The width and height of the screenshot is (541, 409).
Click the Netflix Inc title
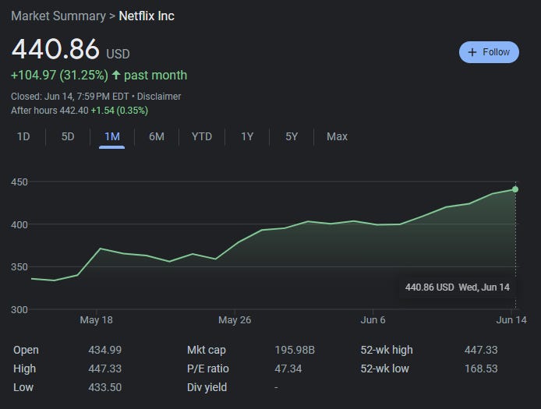coord(147,16)
